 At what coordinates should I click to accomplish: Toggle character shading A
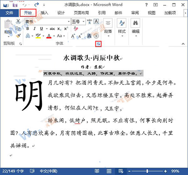click(89, 36)
